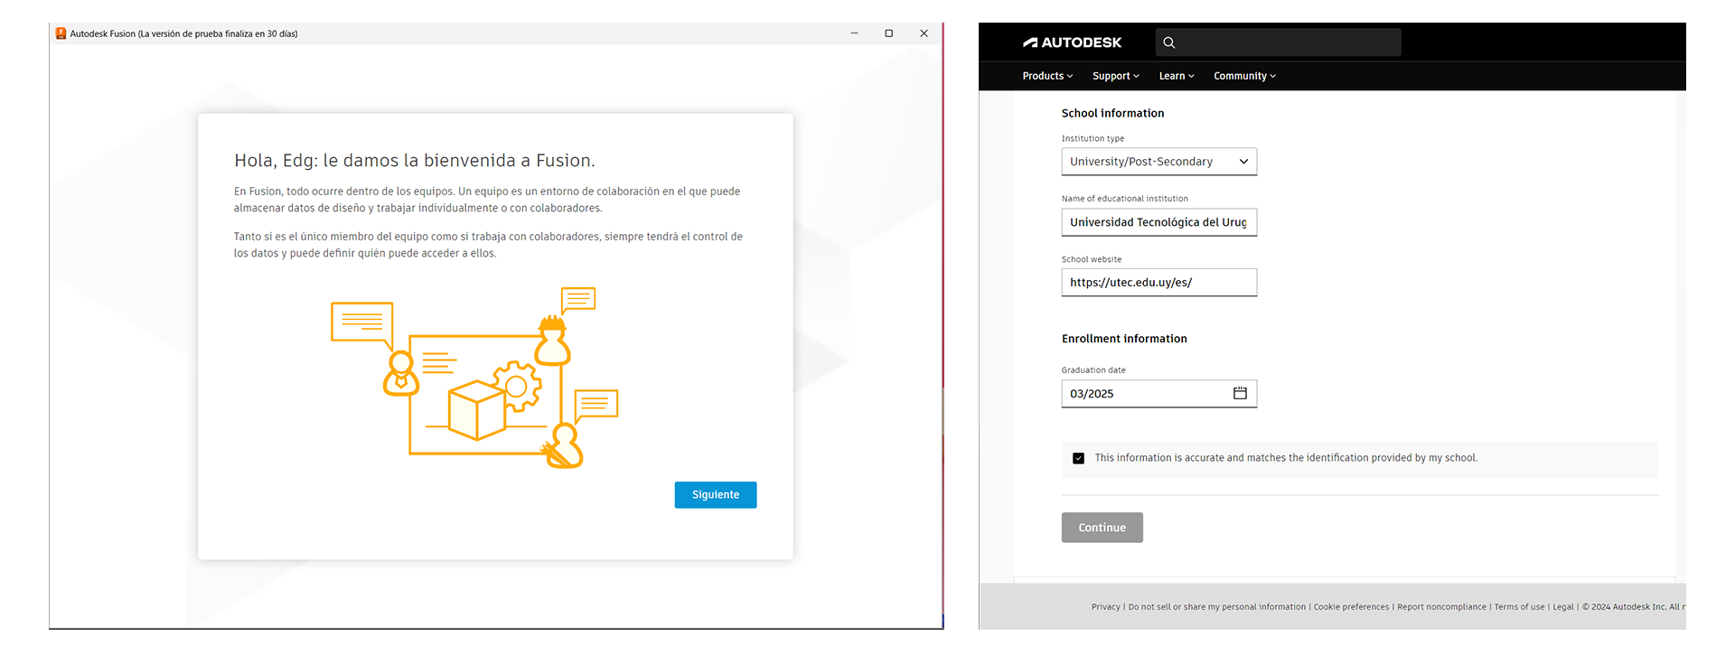Click the search magnifier icon in Autodesk header
Image resolution: width=1735 pixels, height=664 pixels.
[x=1169, y=42]
